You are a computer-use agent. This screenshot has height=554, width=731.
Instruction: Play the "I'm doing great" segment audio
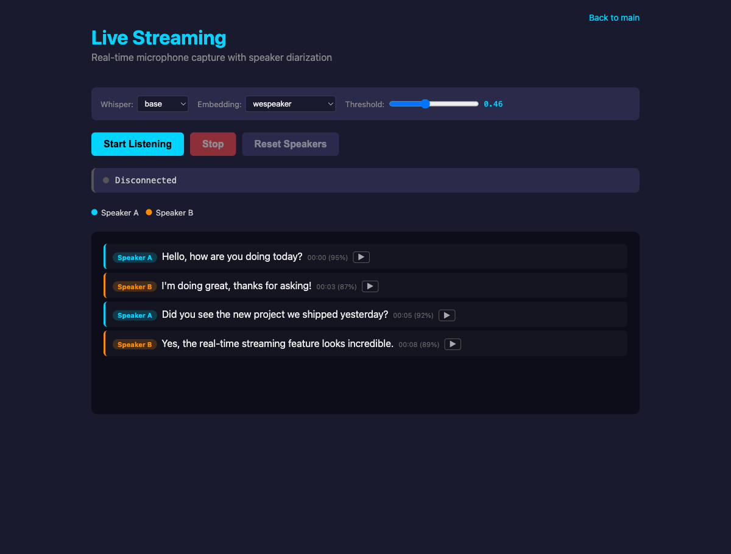(370, 286)
